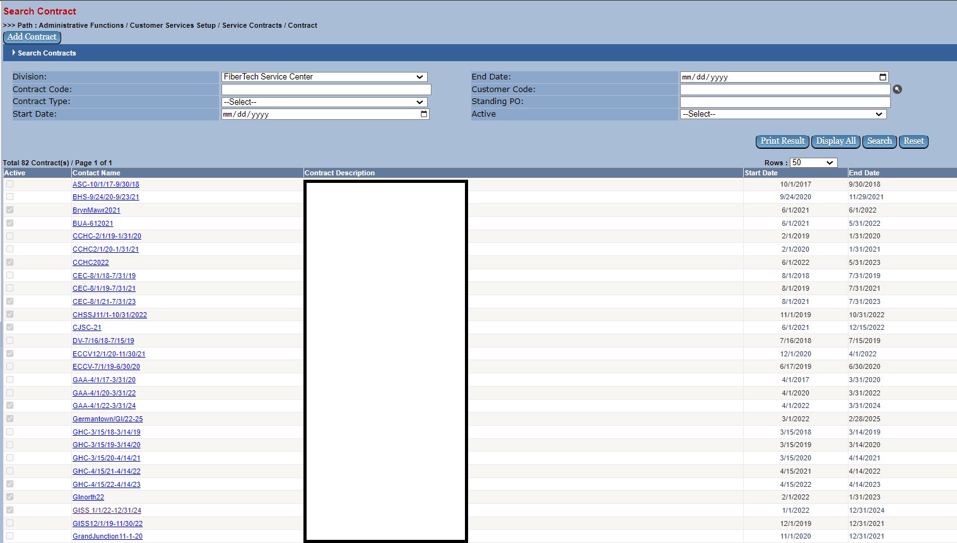Open the Division dropdown

pos(324,77)
